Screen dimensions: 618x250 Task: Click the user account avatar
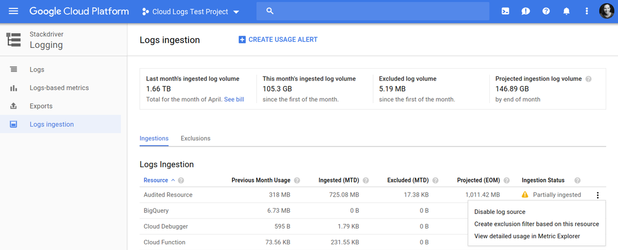pos(607,11)
